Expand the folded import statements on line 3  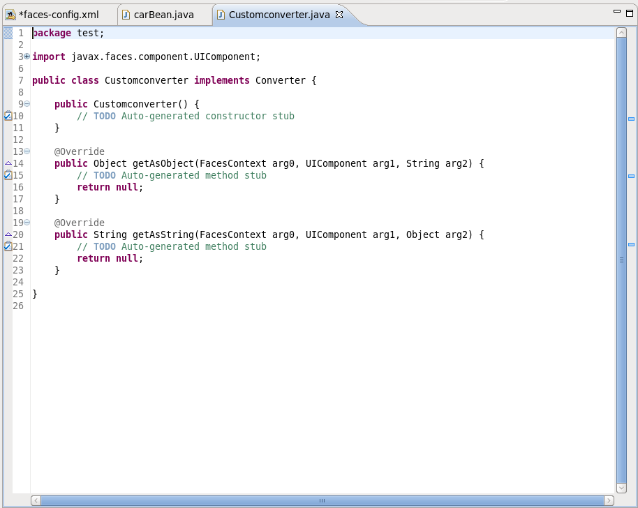click(x=27, y=57)
